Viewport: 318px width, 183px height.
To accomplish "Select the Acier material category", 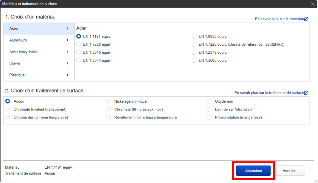I will click(39, 29).
